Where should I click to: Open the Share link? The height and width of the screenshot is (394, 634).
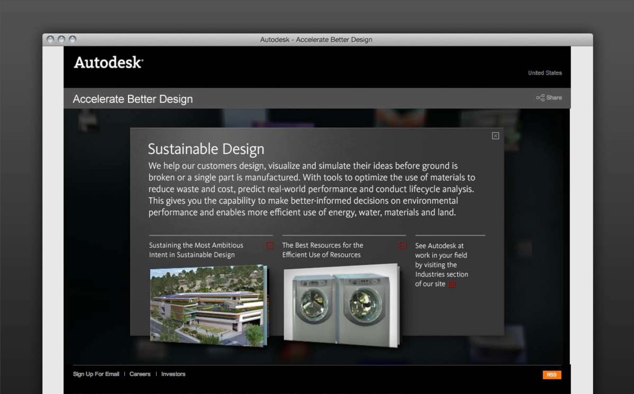(x=549, y=98)
